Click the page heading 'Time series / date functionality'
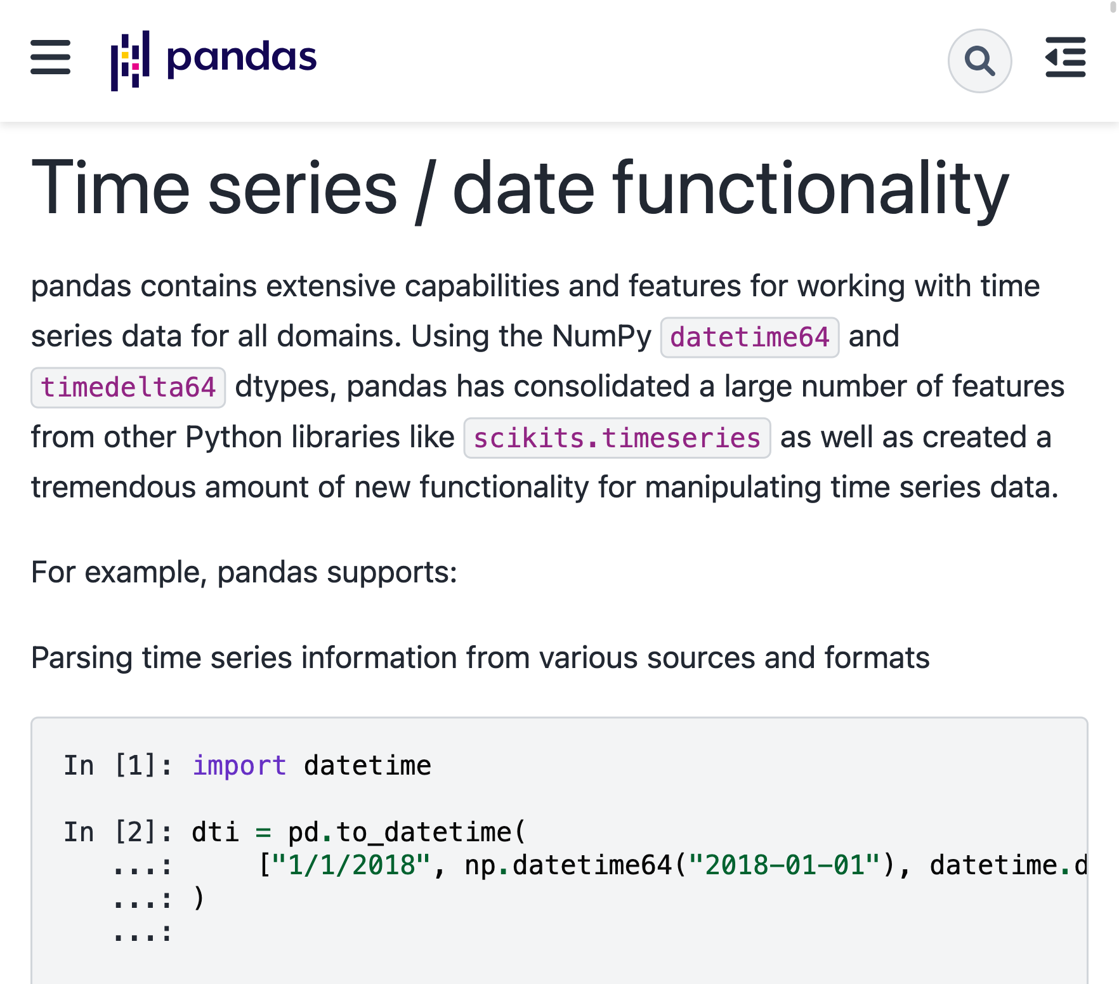The image size is (1119, 984). (520, 189)
